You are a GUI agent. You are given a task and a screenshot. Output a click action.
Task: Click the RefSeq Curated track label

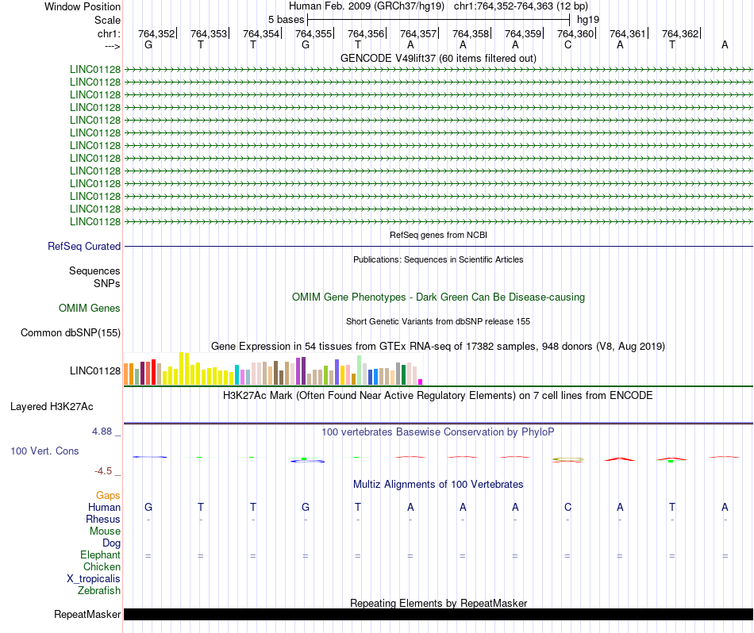84,246
